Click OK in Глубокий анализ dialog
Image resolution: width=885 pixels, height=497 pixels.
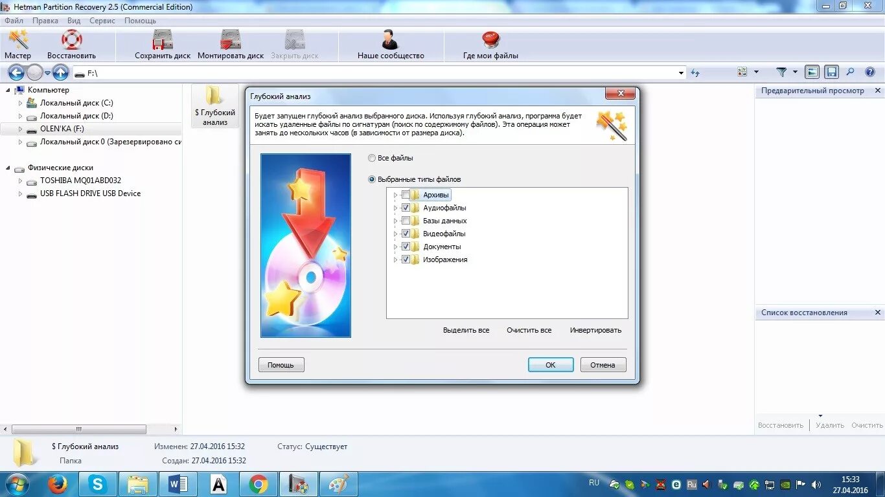pos(551,365)
